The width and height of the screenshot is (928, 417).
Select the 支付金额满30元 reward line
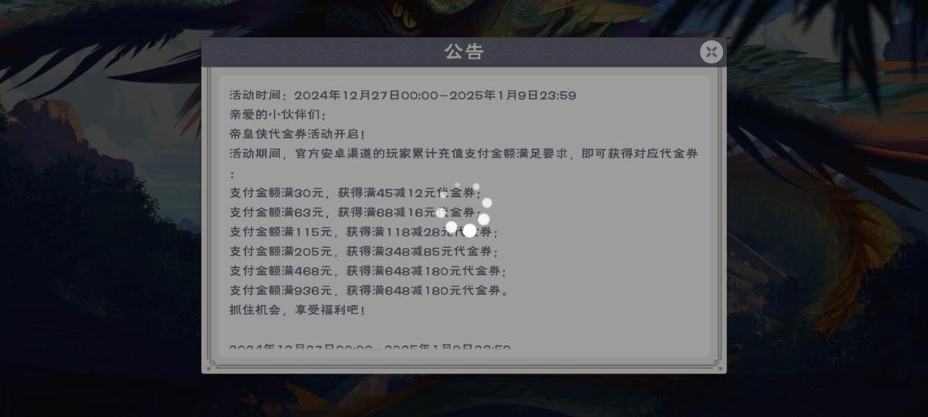click(356, 193)
